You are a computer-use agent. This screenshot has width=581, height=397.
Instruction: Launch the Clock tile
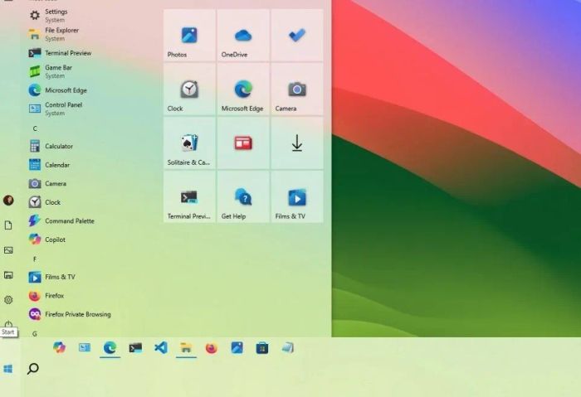pyautogui.click(x=189, y=90)
